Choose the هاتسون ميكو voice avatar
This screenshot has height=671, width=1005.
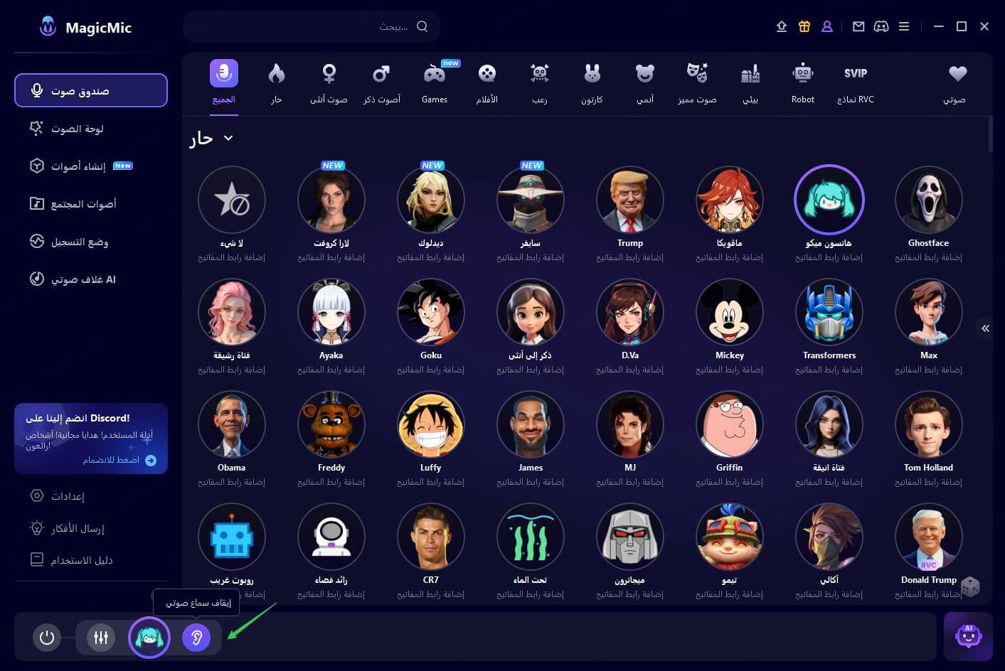pos(829,200)
